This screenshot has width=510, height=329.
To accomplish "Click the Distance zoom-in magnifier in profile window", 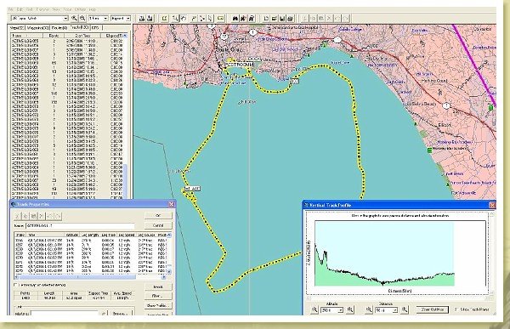I will click(405, 309).
